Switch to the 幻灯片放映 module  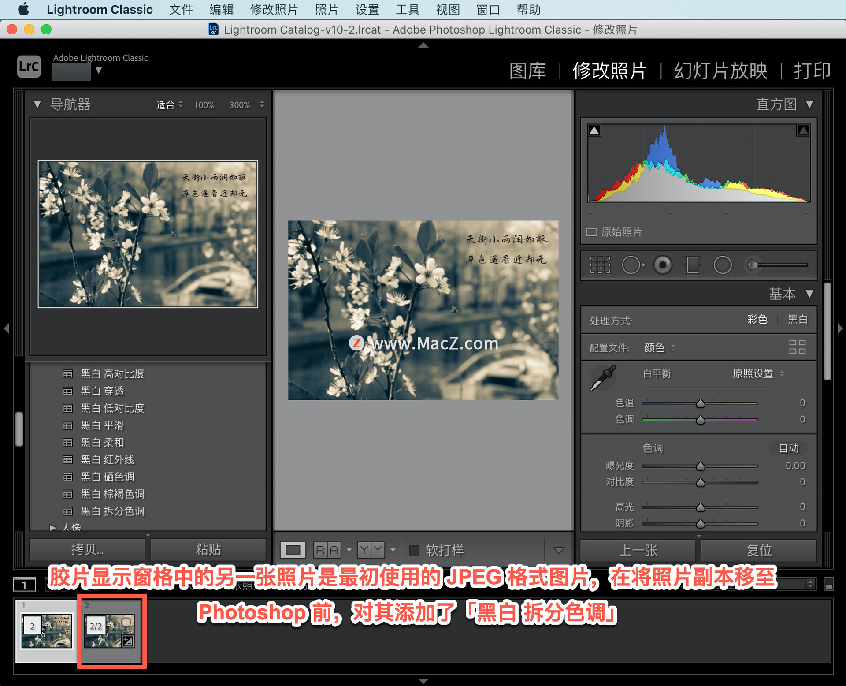720,71
